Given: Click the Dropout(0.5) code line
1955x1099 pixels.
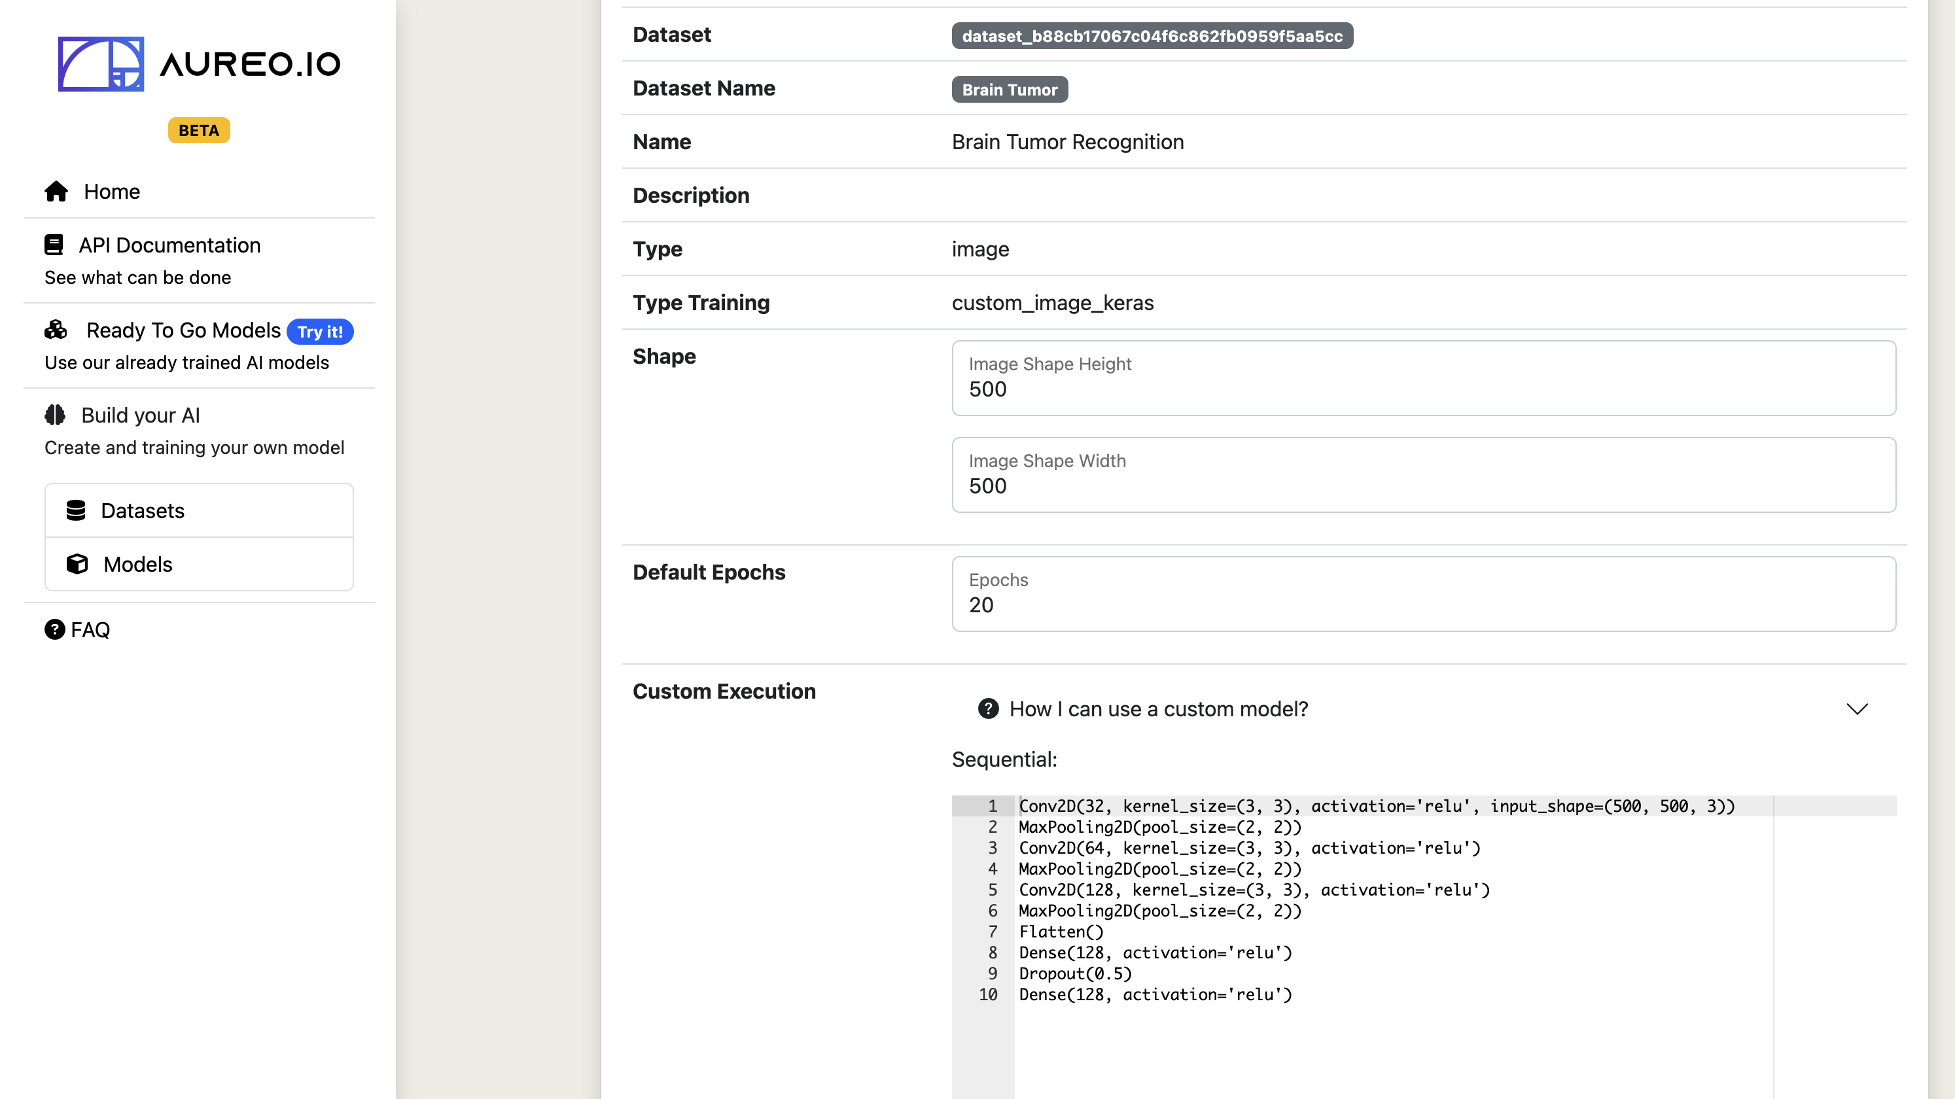Looking at the screenshot, I should click(1074, 974).
